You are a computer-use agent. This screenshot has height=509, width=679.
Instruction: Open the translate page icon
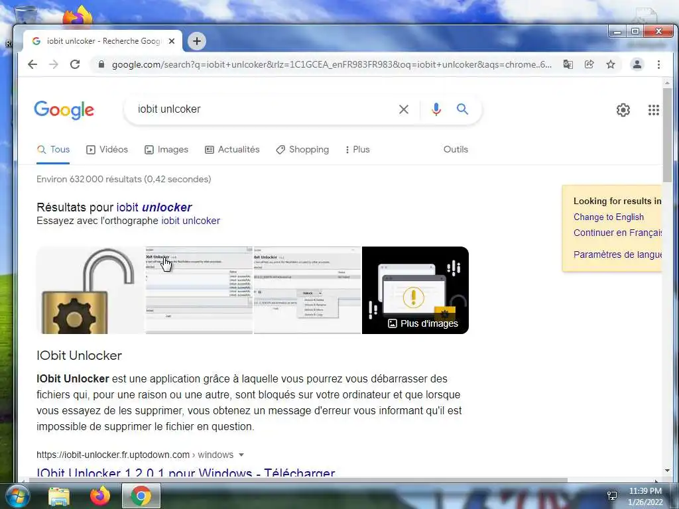[568, 64]
